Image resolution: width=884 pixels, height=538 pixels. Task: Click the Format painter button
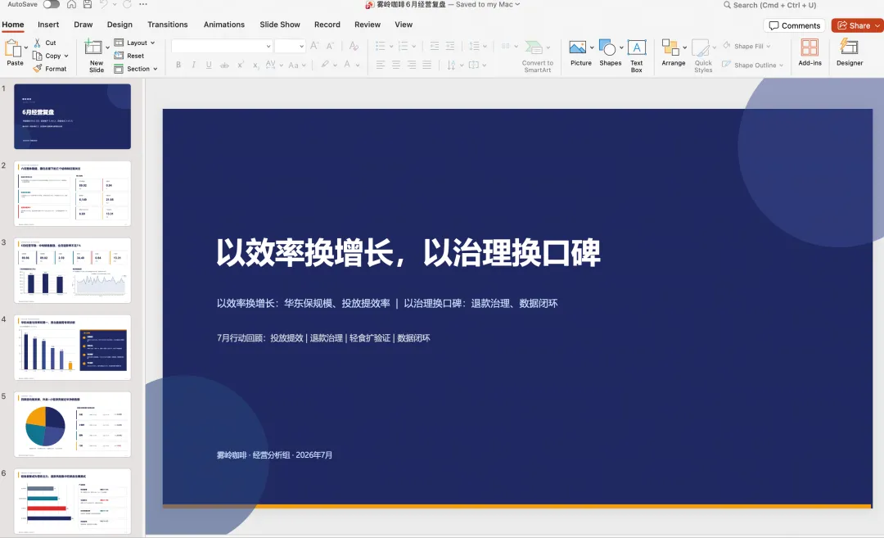coord(50,69)
